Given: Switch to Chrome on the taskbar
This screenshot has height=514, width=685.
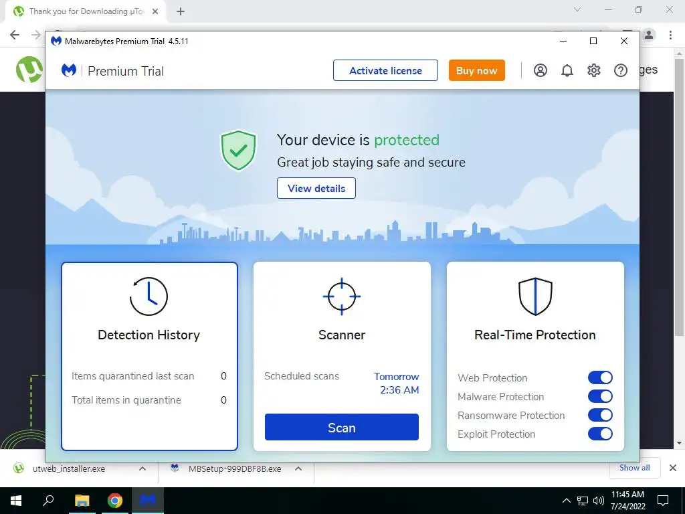Looking at the screenshot, I should point(115,501).
